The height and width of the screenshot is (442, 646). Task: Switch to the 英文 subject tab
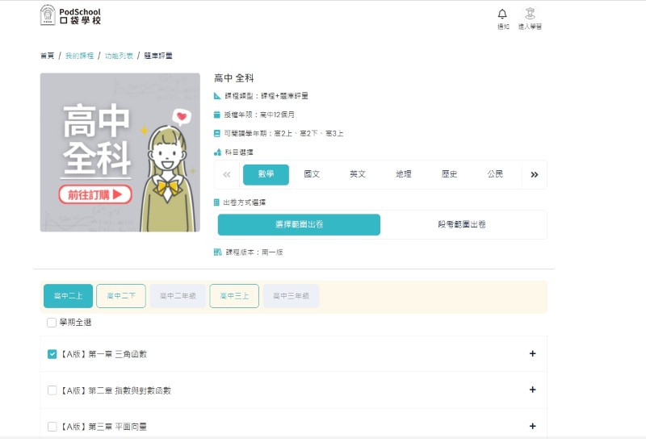(358, 174)
